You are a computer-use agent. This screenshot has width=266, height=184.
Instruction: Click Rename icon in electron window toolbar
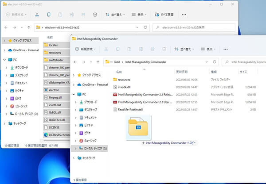pyautogui.click(x=71, y=15)
